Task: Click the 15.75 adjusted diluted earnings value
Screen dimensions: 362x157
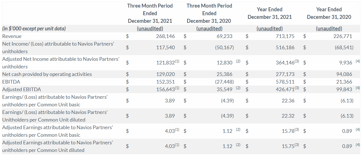Action: click(x=288, y=146)
